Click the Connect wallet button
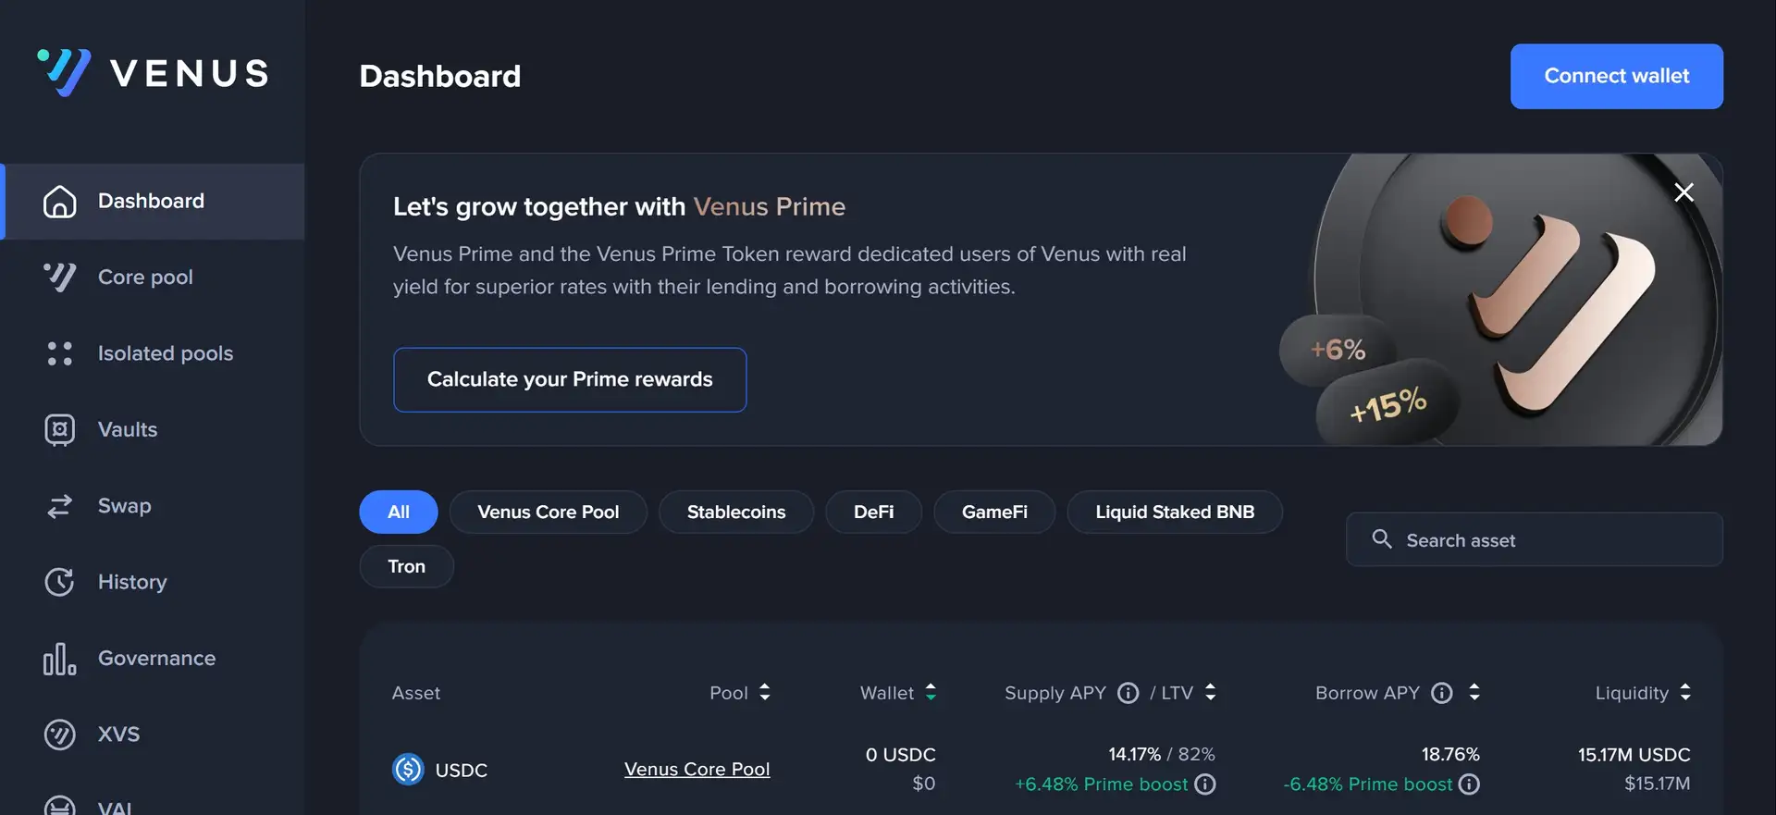The width and height of the screenshot is (1776, 815). [x=1616, y=76]
